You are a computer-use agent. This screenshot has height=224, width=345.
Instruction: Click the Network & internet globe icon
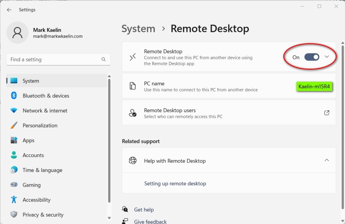click(13, 110)
